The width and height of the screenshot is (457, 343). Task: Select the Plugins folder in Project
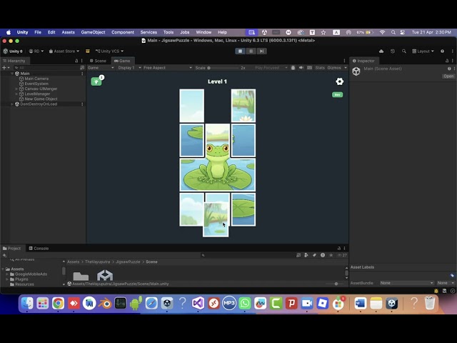[21, 279]
